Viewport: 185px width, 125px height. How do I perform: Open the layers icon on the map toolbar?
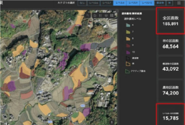pyautogui.click(x=106, y=15)
